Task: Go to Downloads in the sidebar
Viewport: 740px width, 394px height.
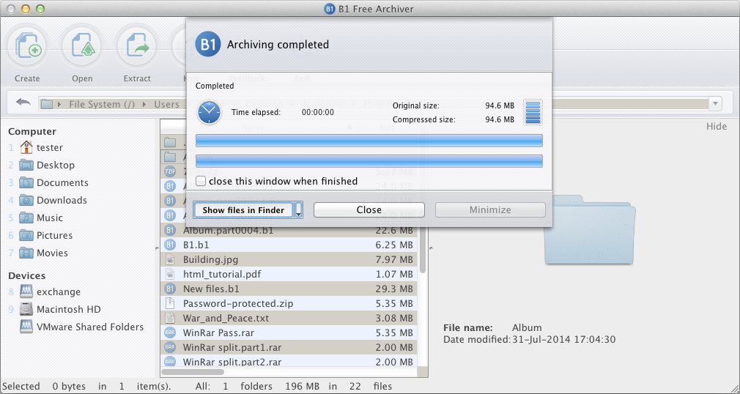Action: coord(62,200)
